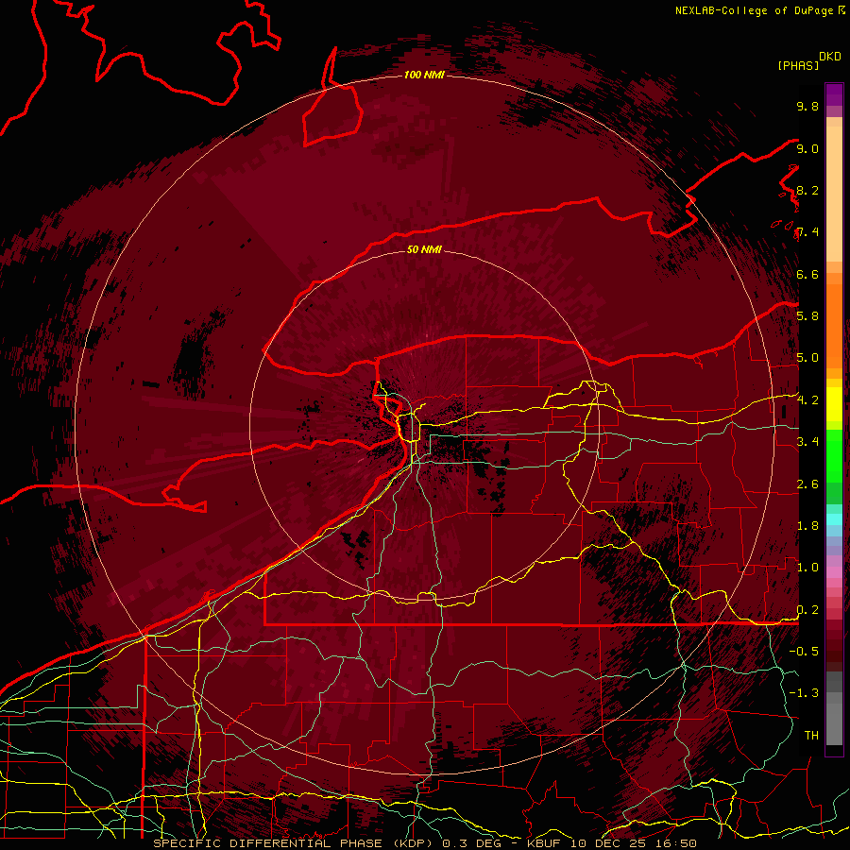Click the 7.4 color scale label

807,232
